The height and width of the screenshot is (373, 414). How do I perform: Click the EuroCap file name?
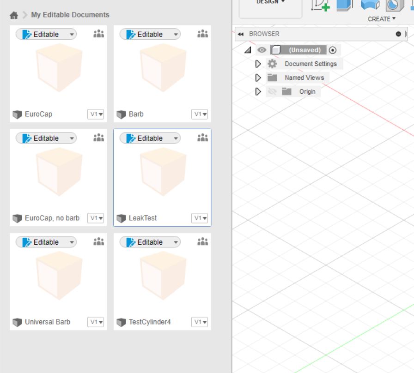[38, 114]
